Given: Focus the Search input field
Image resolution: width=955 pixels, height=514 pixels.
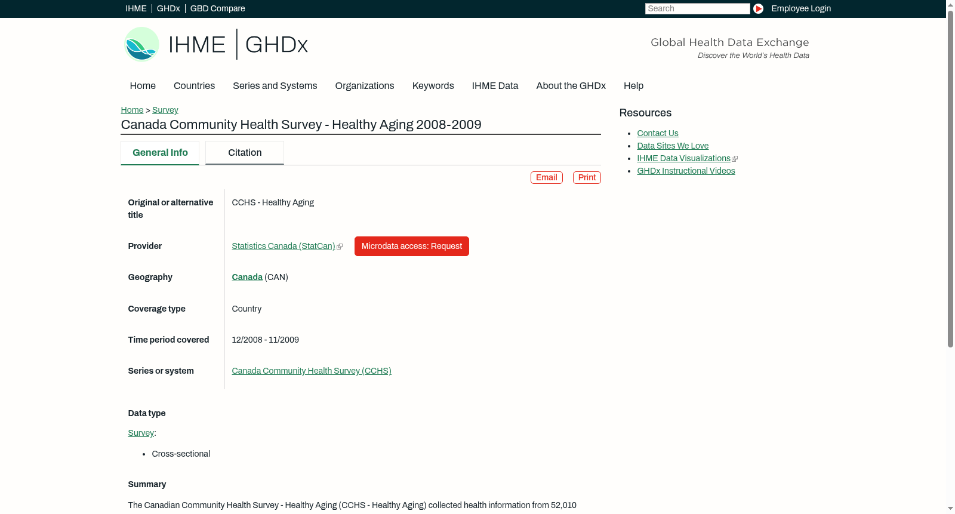Looking at the screenshot, I should 697,8.
